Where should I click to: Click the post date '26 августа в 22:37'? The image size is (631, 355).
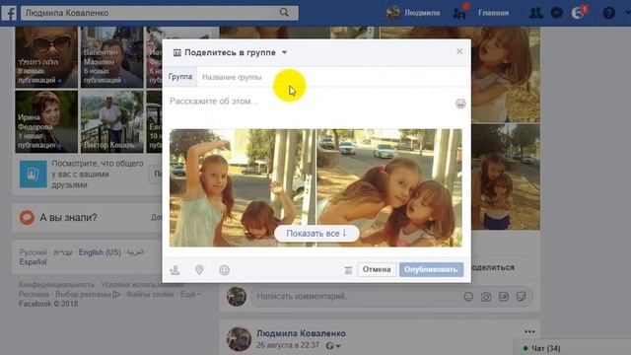288,345
